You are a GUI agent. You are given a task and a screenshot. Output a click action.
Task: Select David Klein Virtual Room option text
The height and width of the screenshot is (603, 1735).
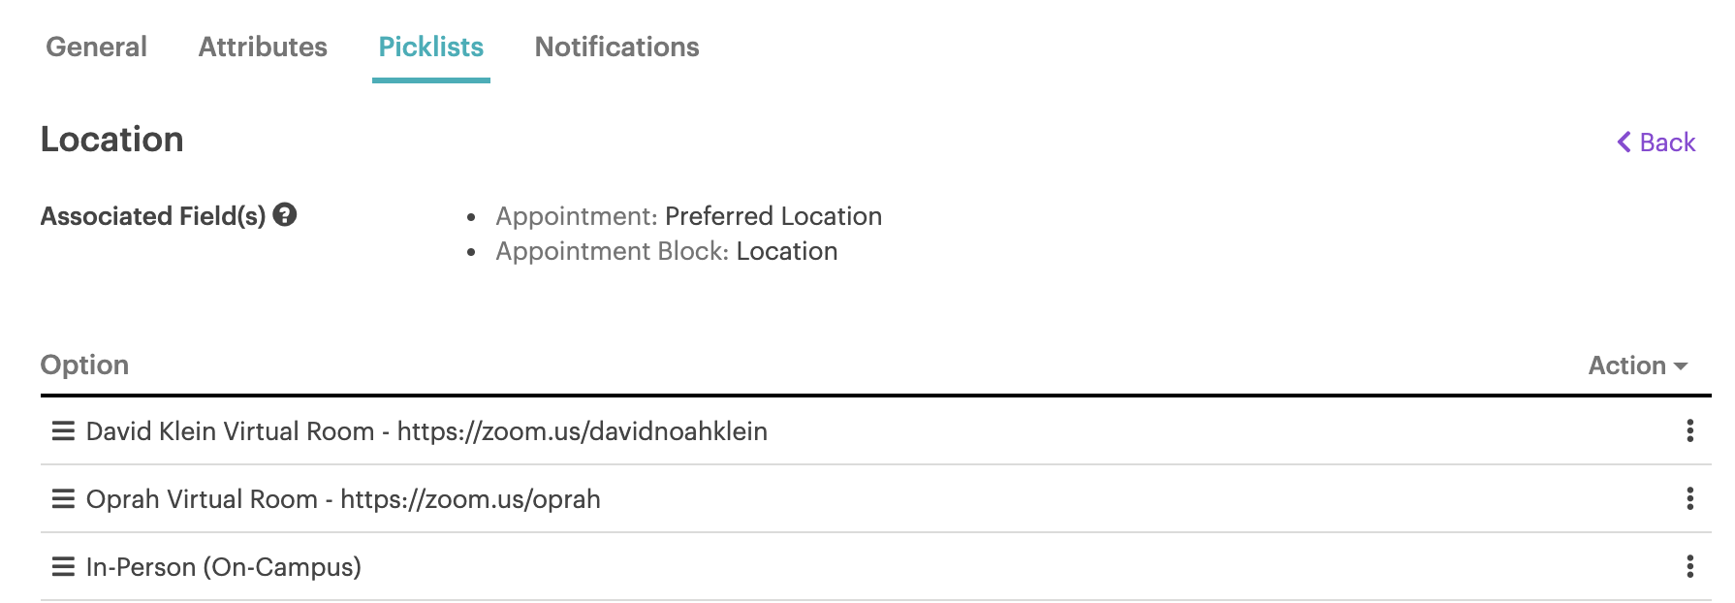coord(426,431)
